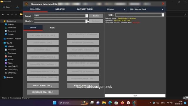Click inside the empty Model field
Screen dimensions: 188x106
click(x=60, y=21)
